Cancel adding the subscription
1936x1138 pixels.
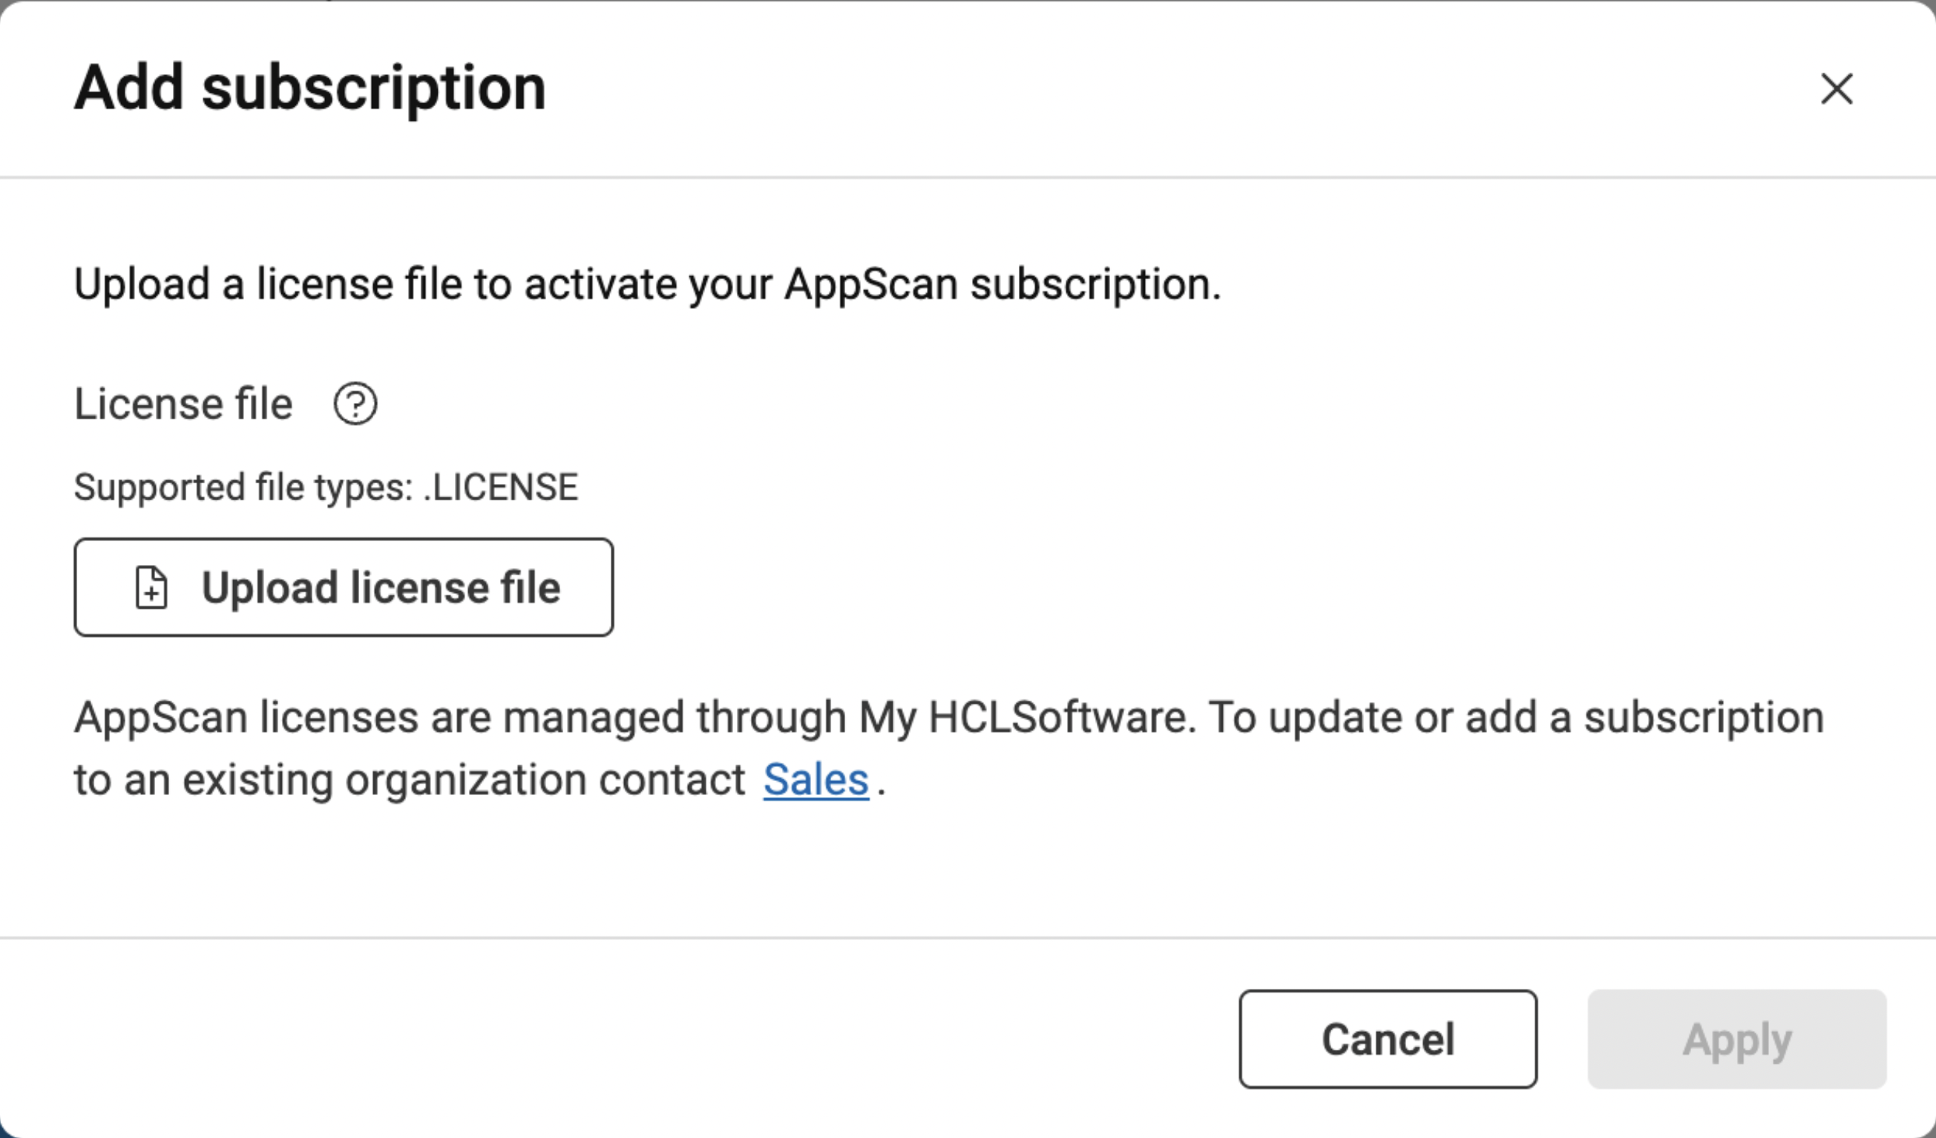point(1388,1039)
